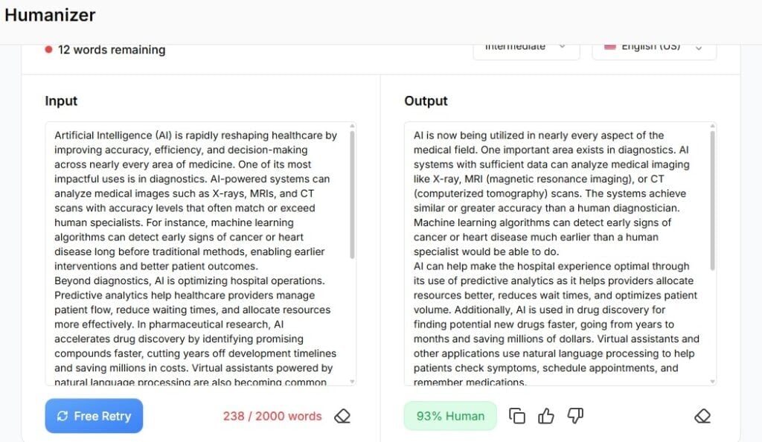This screenshot has width=762, height=442.
Task: Give the output a thumbs up
Action: [546, 416]
